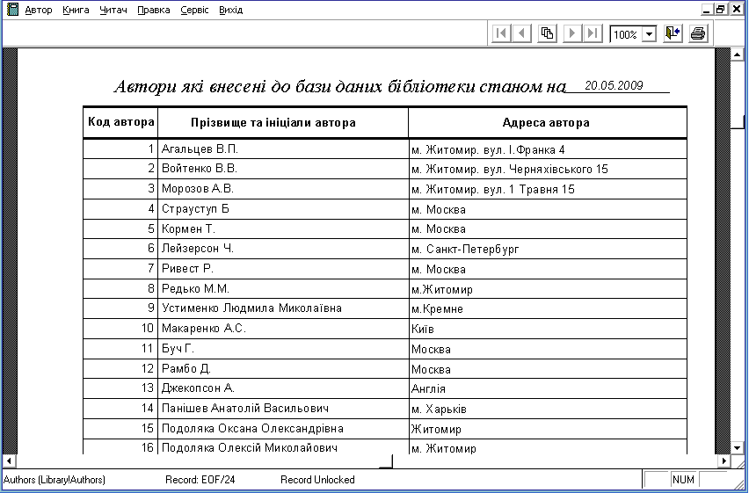Select the Морозов А.В. author cell
The height and width of the screenshot is (493, 749).
pyautogui.click(x=283, y=189)
